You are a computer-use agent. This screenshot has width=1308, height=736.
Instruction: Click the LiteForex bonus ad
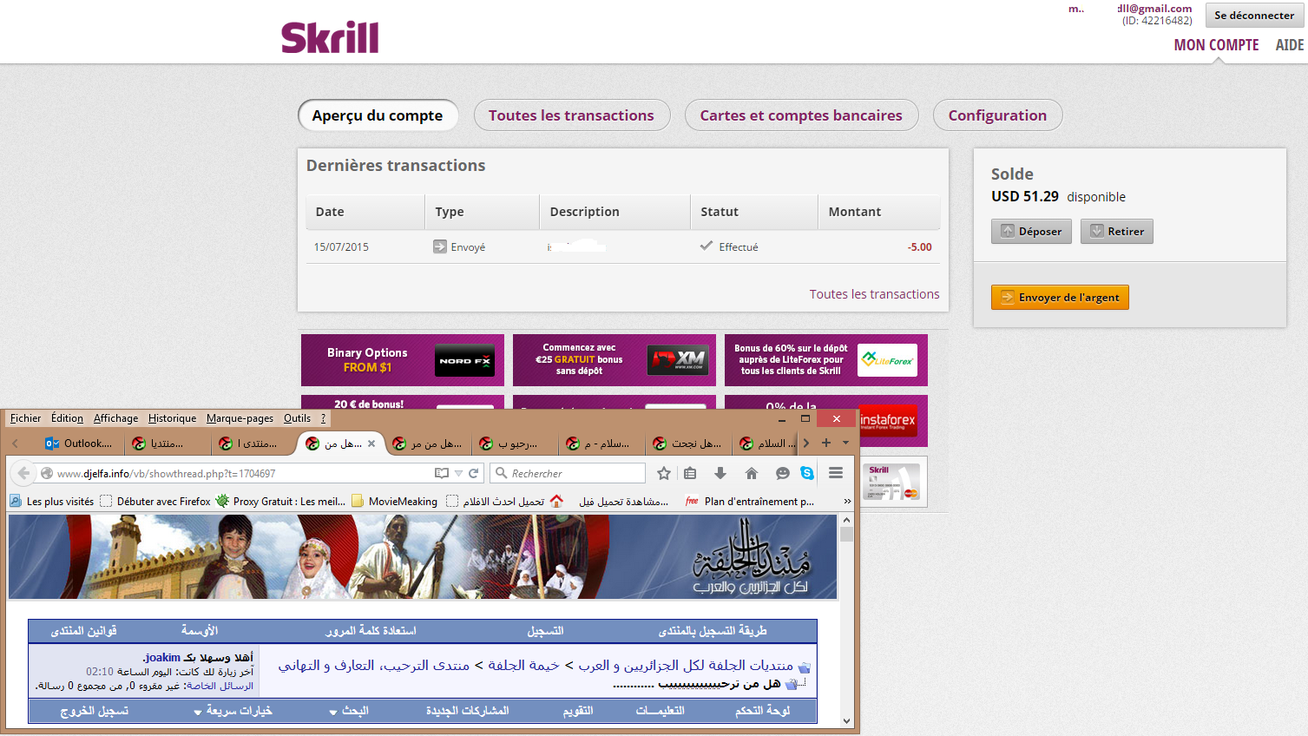coord(826,360)
